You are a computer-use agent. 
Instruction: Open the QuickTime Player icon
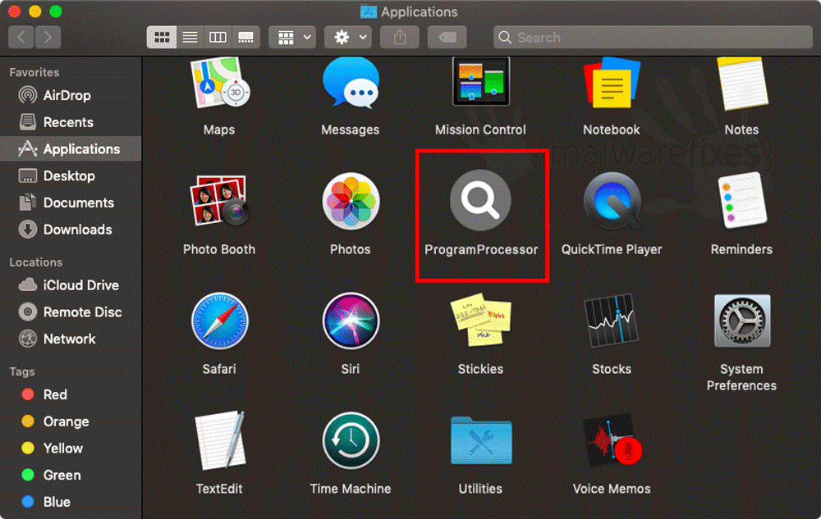(612, 201)
